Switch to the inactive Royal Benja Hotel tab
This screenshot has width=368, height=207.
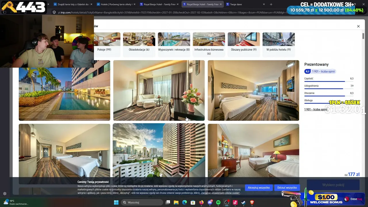pos(159,4)
